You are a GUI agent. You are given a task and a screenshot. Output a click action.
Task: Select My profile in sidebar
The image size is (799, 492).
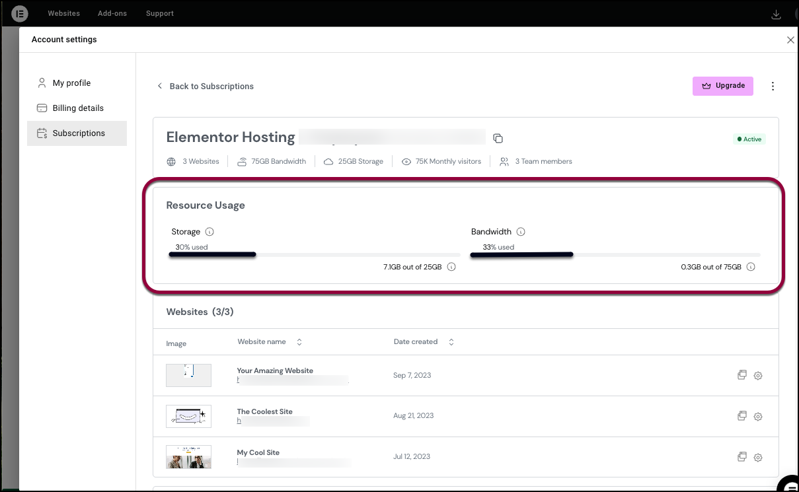[x=77, y=83]
